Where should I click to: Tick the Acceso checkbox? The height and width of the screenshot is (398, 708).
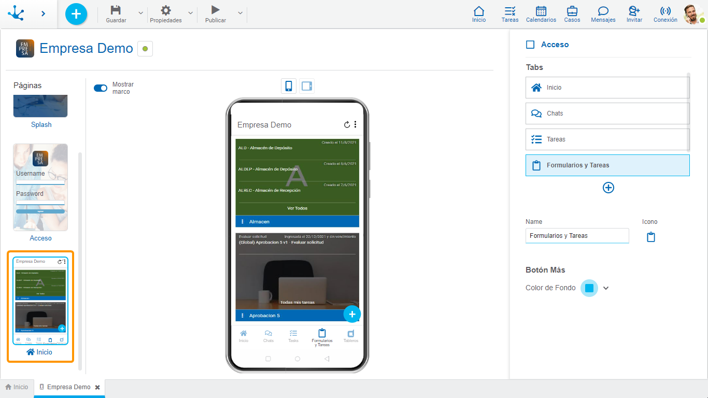(x=530, y=45)
